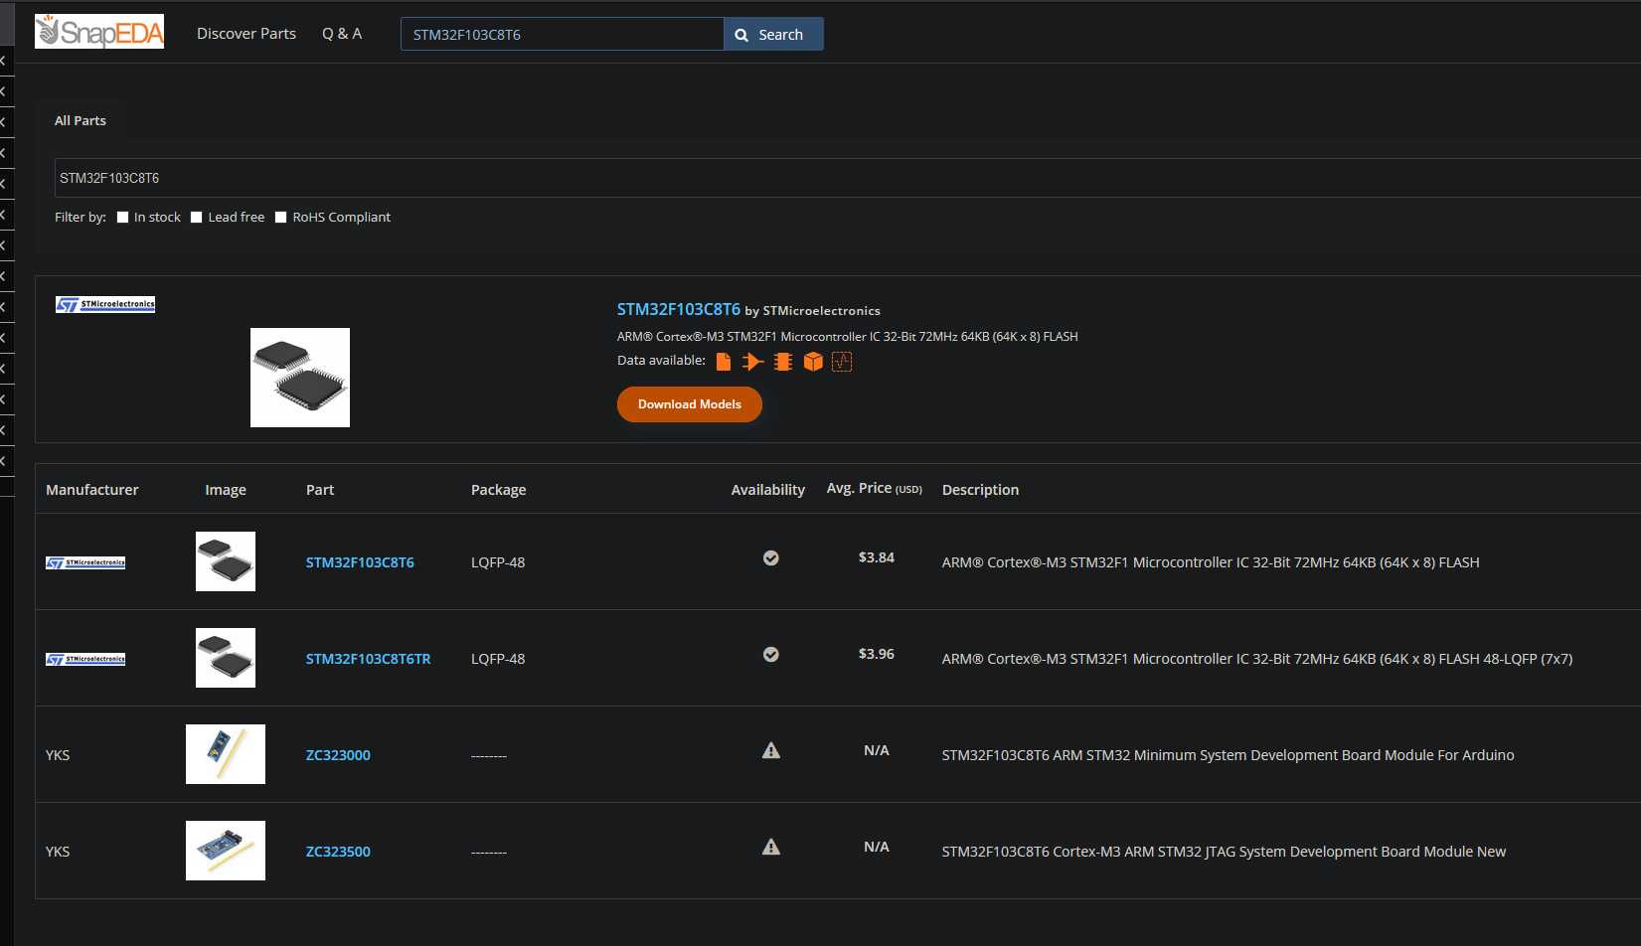Click LQFP-48 package in STM32F103C8T6TR row
Image resolution: width=1641 pixels, height=946 pixels.
tap(498, 659)
